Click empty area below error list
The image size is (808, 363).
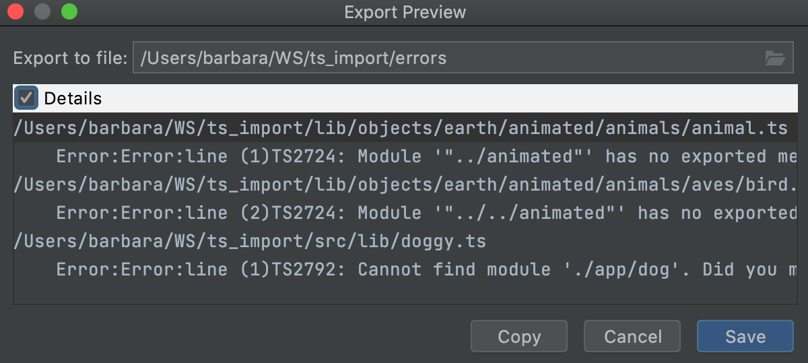pyautogui.click(x=404, y=294)
